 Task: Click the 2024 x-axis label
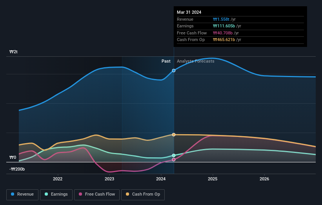(x=161, y=179)
